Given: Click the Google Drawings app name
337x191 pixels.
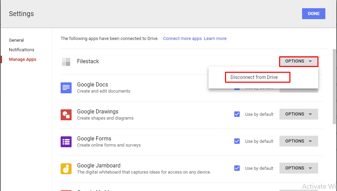Looking at the screenshot, I should pos(98,111).
